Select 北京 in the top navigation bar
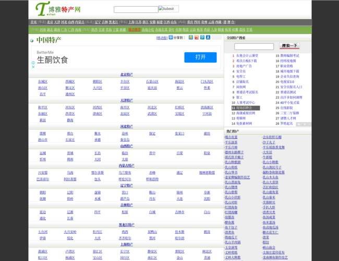 (x=50, y=22)
